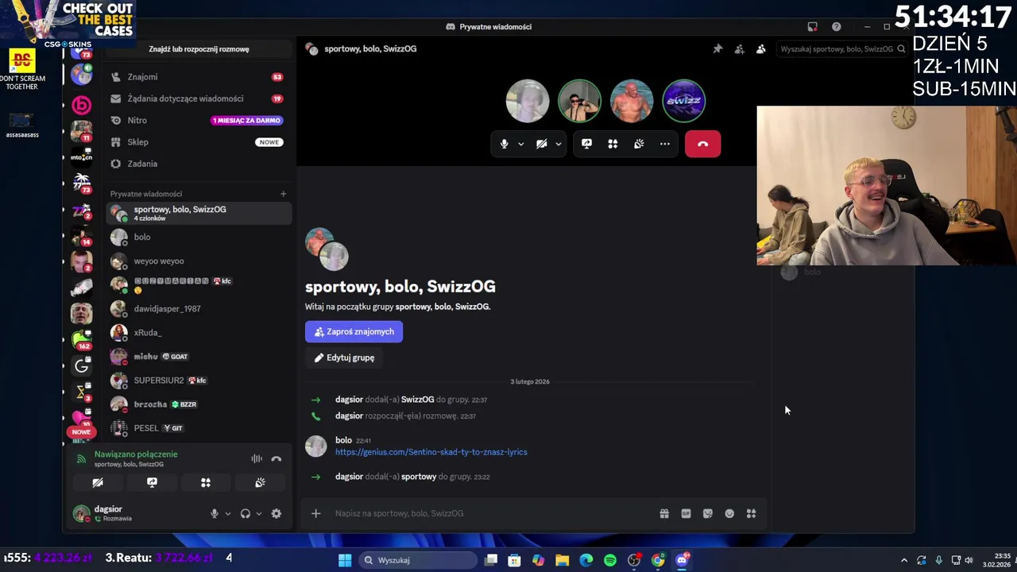Open User Settings gear
This screenshot has width=1017, height=572.
coord(276,513)
